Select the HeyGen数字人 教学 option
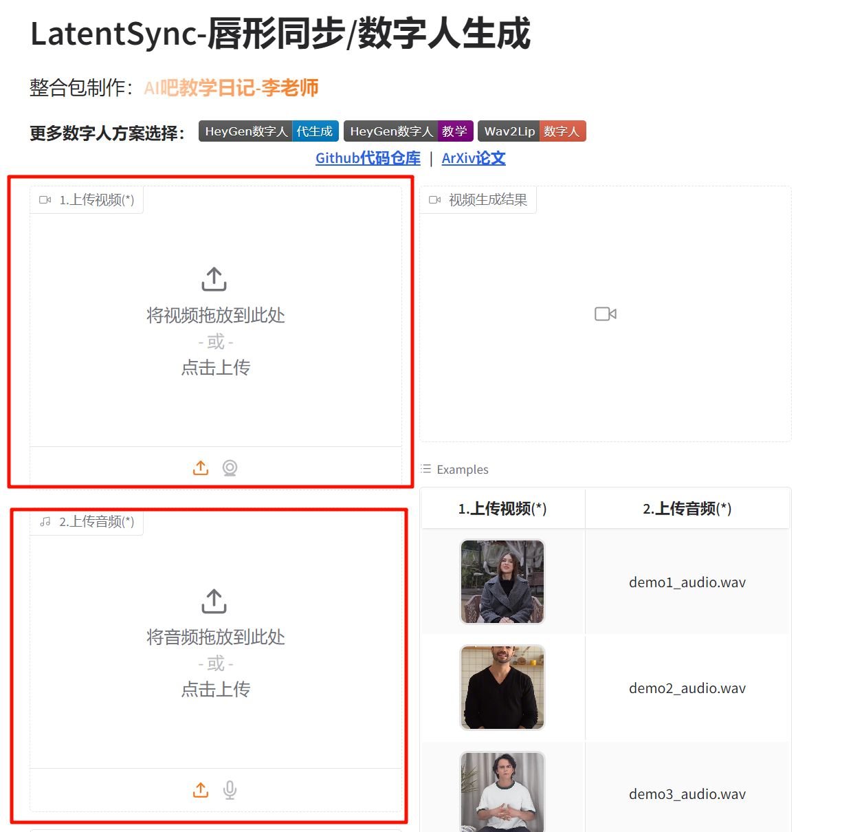 click(x=409, y=131)
